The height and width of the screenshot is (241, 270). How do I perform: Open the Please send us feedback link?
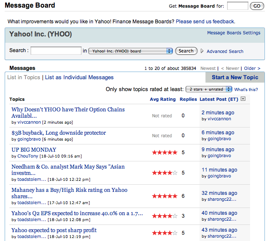205,22
